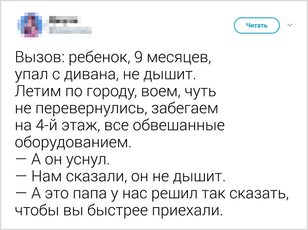Click the last line "чтобы вы быстрее приехали."
The image size is (308, 230).
pyautogui.click(x=118, y=211)
